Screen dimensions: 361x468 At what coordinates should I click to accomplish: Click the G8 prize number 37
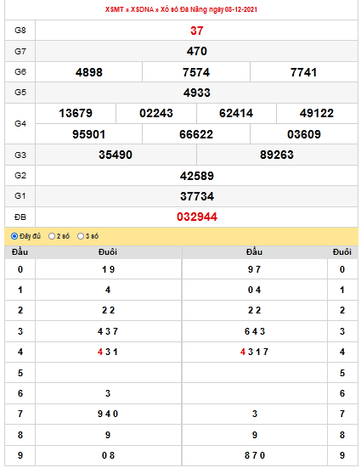(x=197, y=31)
